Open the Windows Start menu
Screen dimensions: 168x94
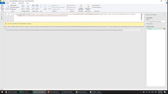[2, 92]
